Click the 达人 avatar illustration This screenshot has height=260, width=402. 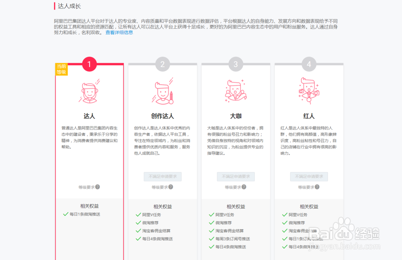click(x=89, y=91)
